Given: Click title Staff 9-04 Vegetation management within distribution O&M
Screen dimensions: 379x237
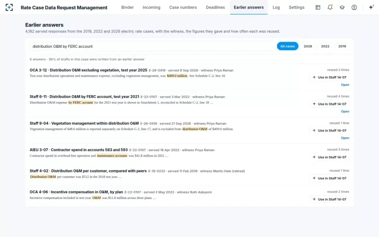Looking at the screenshot, I should (84, 123).
